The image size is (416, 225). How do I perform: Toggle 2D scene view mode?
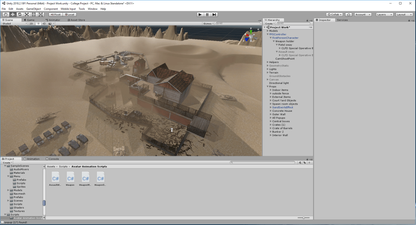(x=31, y=23)
